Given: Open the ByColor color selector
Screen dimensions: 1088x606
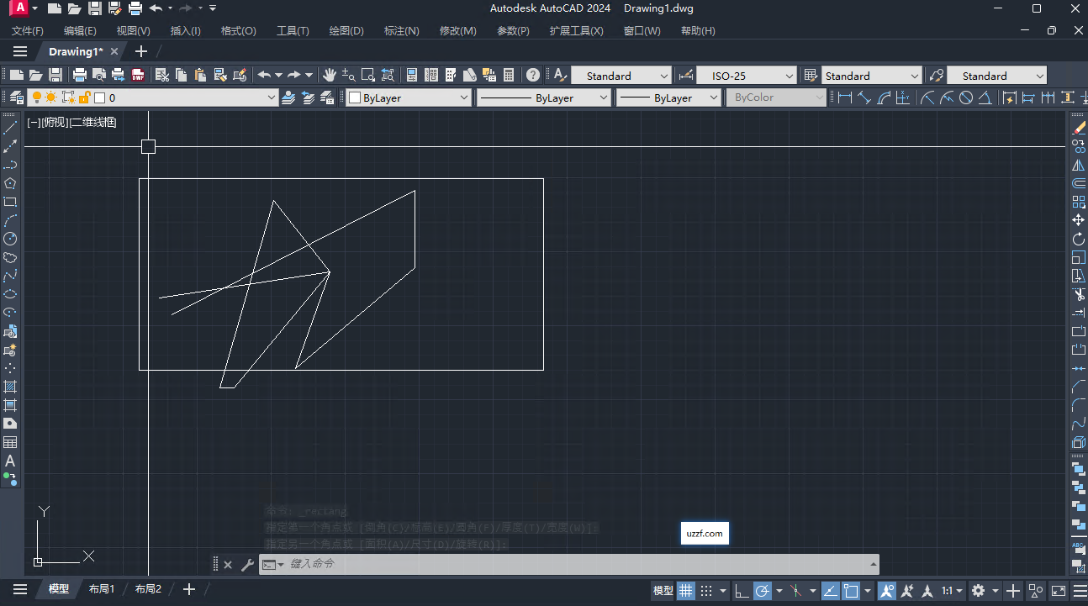Looking at the screenshot, I should coord(774,97).
